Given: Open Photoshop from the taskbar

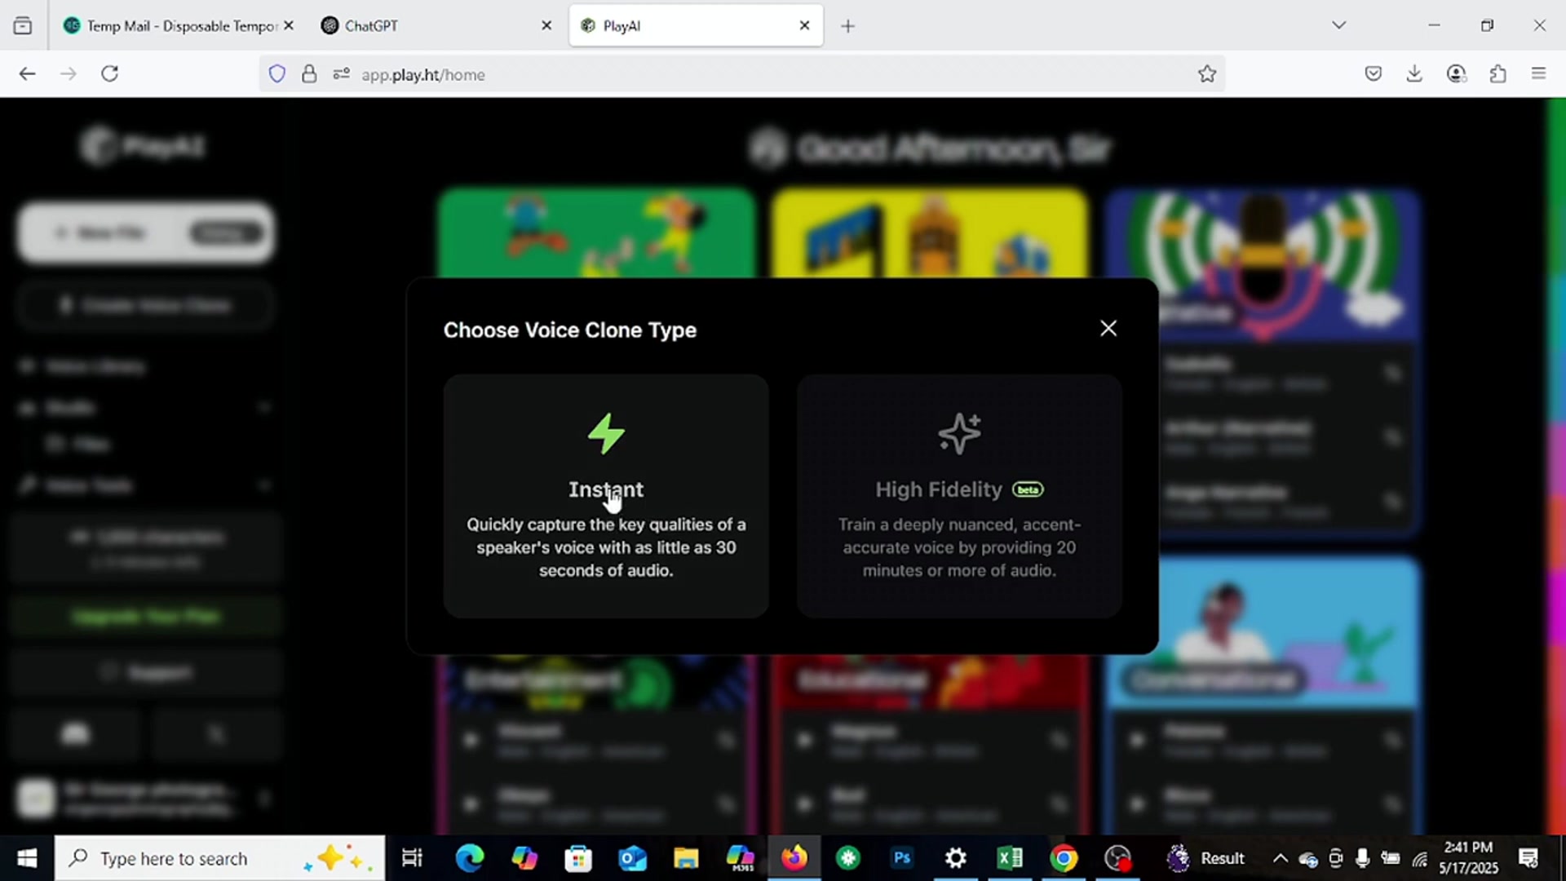Looking at the screenshot, I should pos(902,858).
